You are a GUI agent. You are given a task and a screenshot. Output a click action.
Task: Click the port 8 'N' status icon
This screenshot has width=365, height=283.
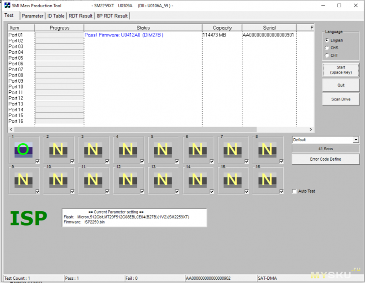(x=267, y=149)
